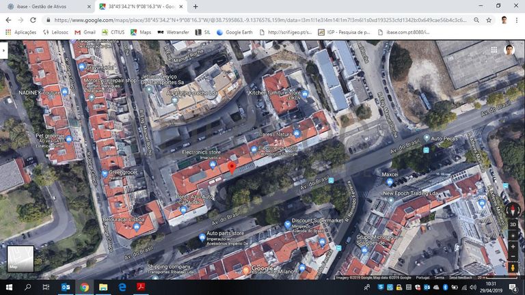Go back to the previous page
525x295 pixels.
point(8,20)
